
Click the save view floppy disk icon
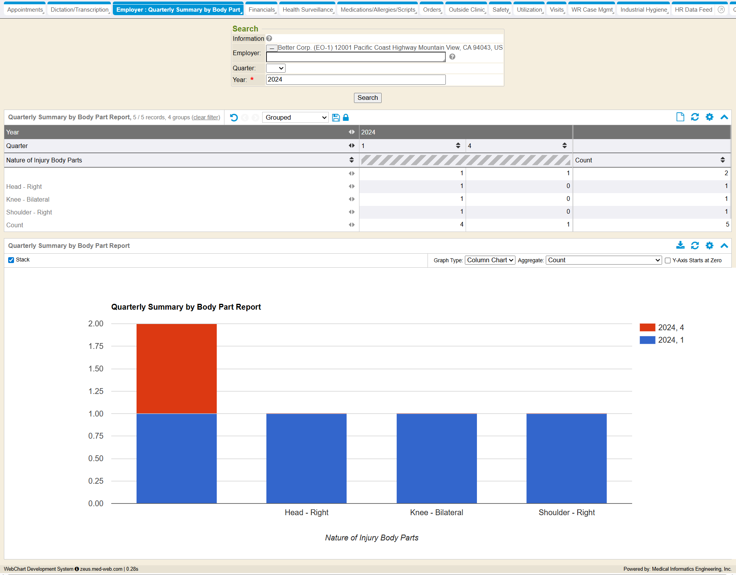336,117
